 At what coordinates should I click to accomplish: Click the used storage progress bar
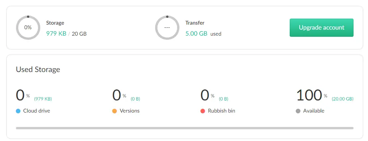click(x=184, y=128)
